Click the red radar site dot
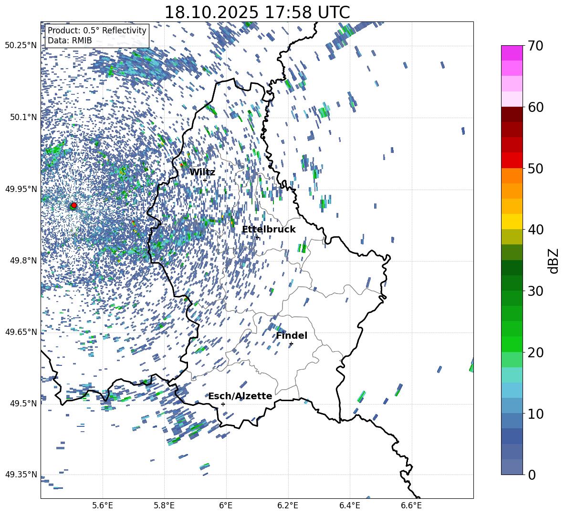 (x=73, y=205)
